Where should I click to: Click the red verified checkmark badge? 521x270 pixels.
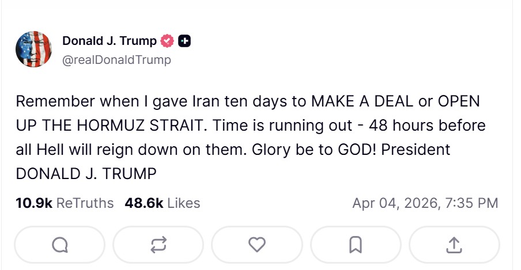click(168, 41)
